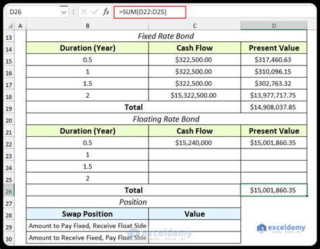Screen dimensions: 320x249
Task: Click duration 2 in row 18
Action: click(88, 95)
